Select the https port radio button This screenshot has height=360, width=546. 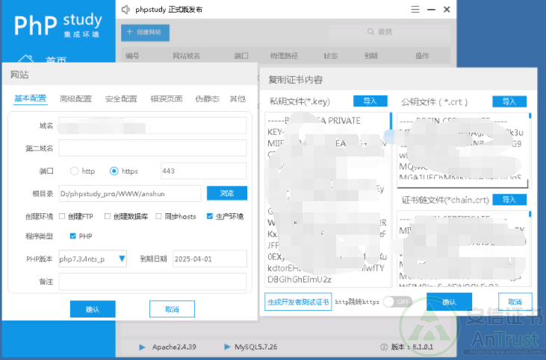(x=114, y=171)
